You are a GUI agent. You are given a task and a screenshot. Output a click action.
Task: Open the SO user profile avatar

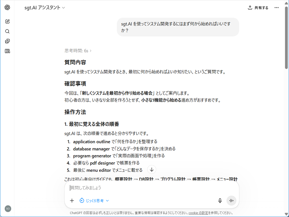tap(8, 209)
